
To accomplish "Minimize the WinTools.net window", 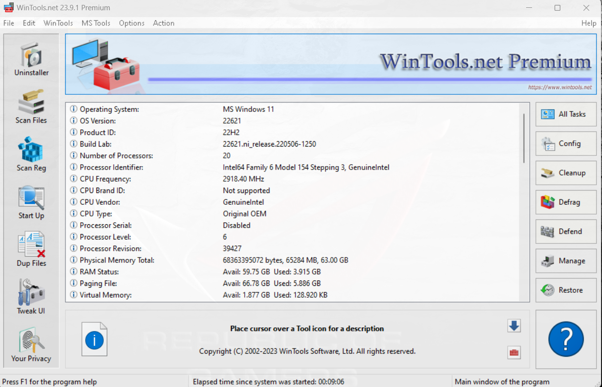I will point(529,8).
